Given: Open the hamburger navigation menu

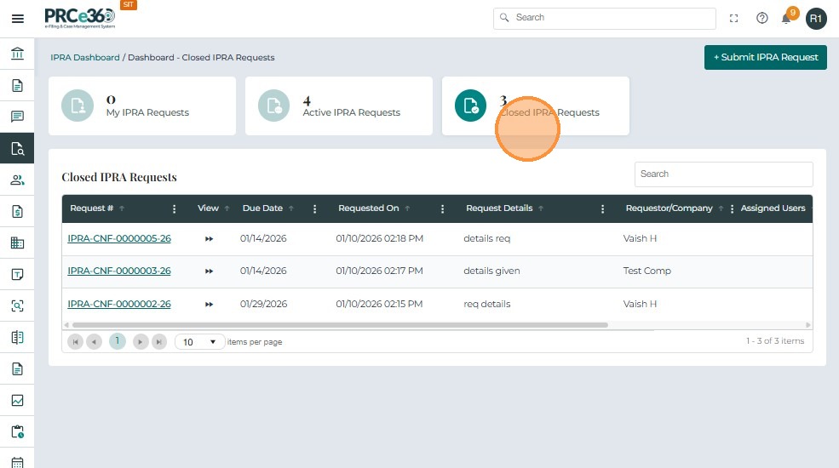Looking at the screenshot, I should pos(17,18).
